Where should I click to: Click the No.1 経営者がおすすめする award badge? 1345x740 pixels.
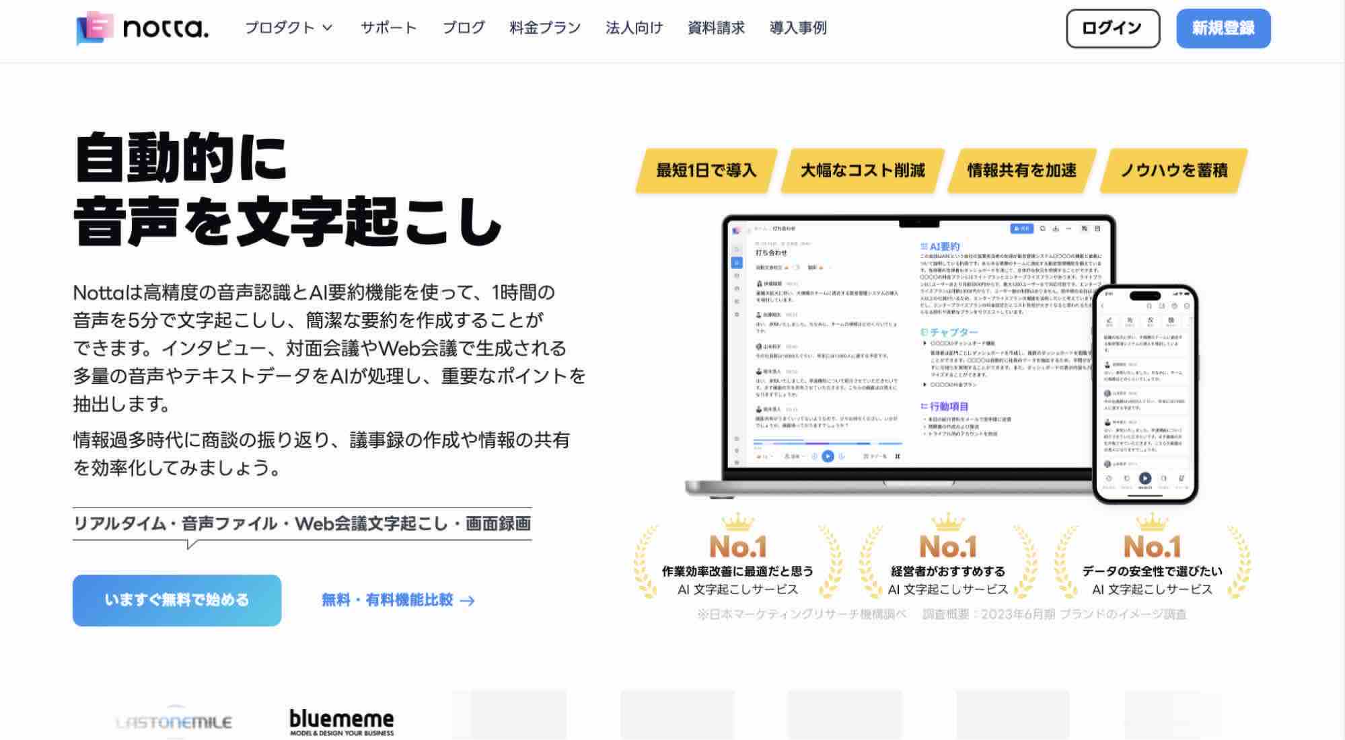pyautogui.click(x=947, y=557)
